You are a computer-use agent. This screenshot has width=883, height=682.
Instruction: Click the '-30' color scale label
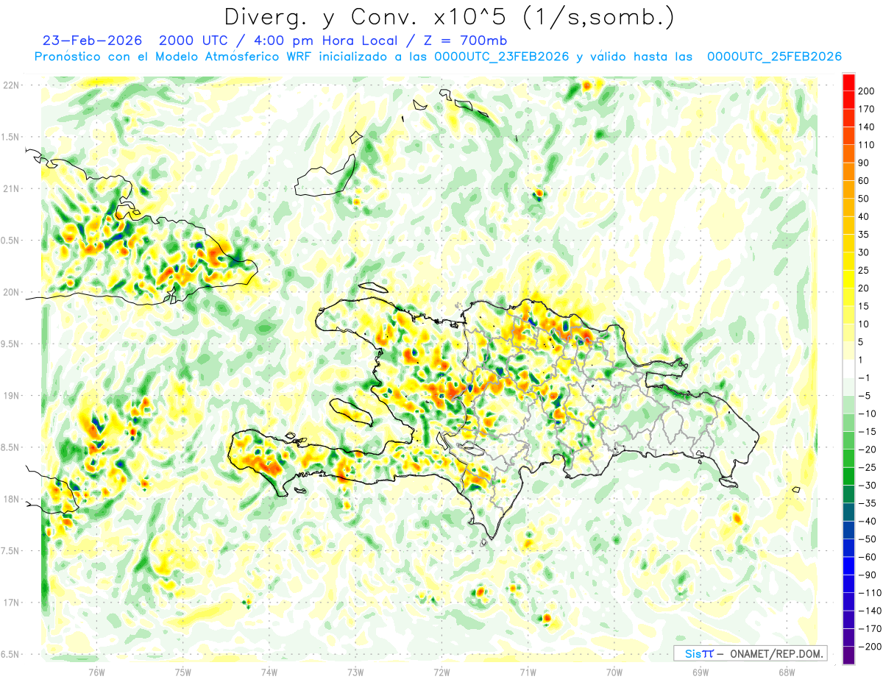click(x=868, y=486)
